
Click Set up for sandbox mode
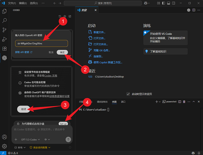(x=63, y=124)
